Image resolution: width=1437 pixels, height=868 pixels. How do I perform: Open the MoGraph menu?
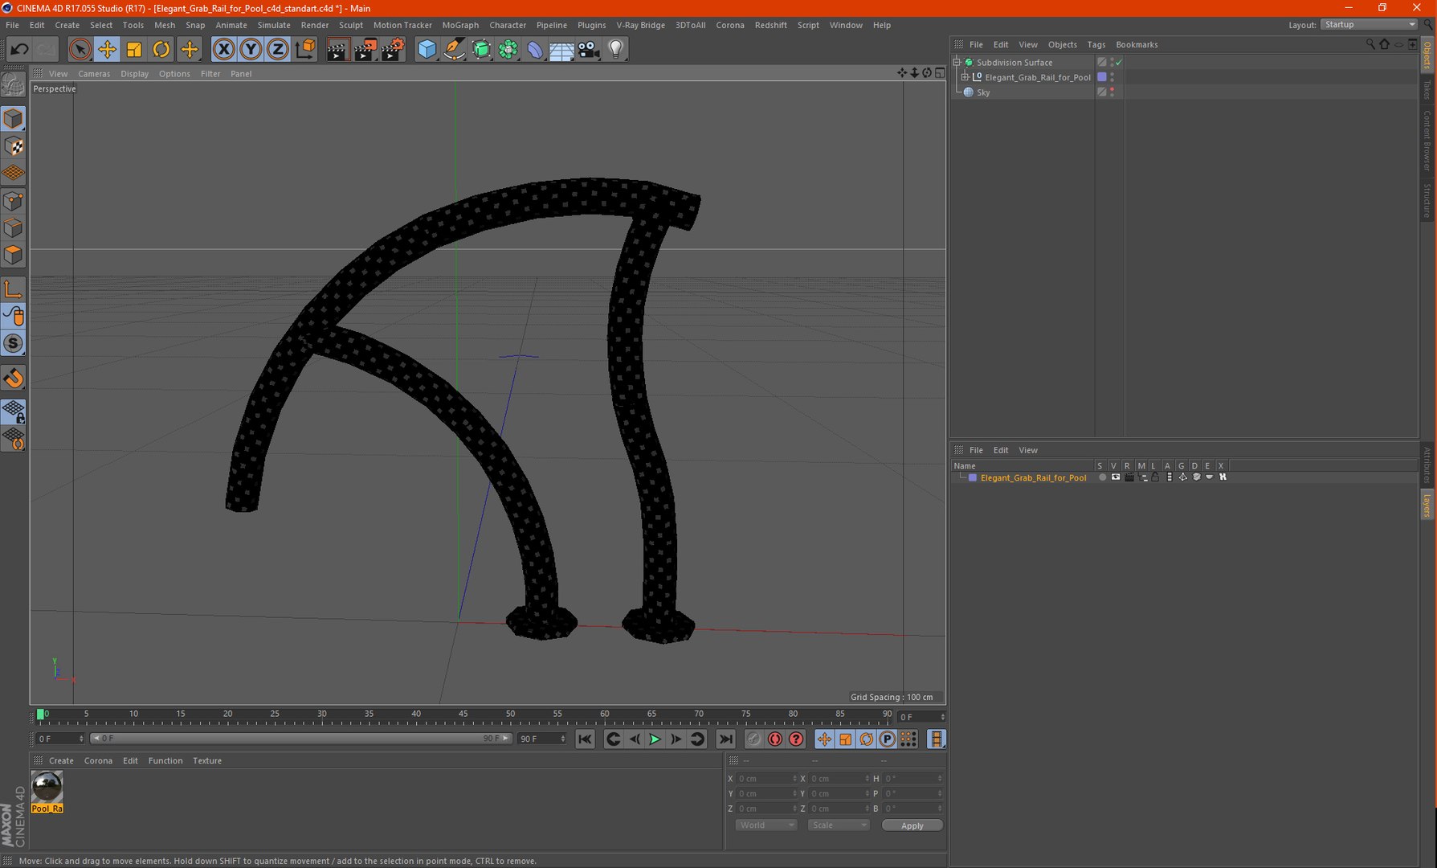(460, 25)
